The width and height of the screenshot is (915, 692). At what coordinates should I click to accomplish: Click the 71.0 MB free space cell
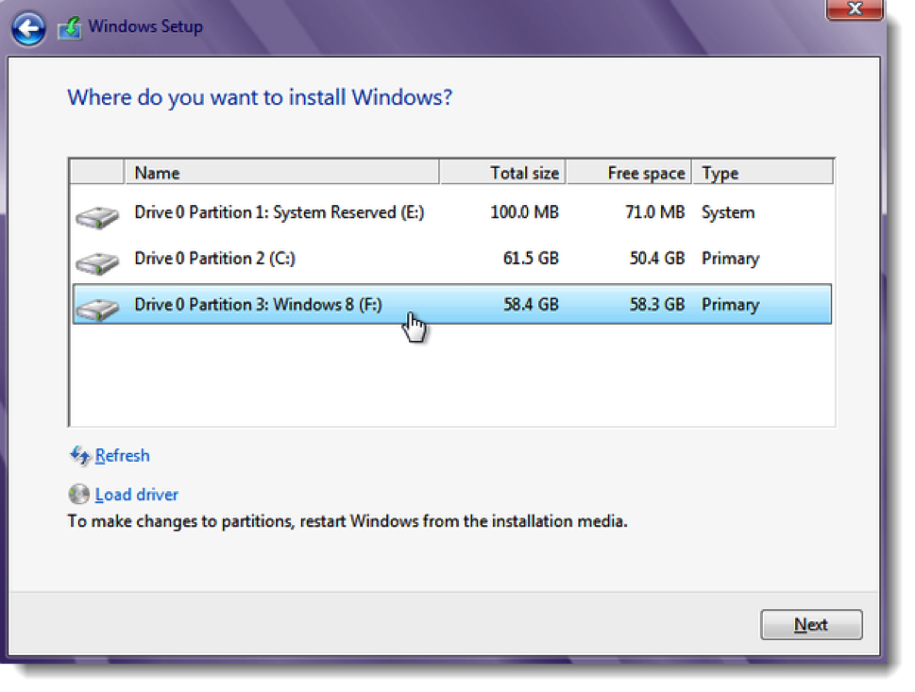pos(654,212)
